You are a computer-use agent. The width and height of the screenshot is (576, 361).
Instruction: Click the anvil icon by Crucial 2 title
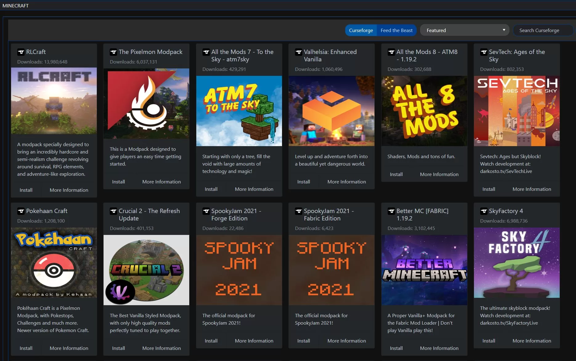(x=113, y=211)
